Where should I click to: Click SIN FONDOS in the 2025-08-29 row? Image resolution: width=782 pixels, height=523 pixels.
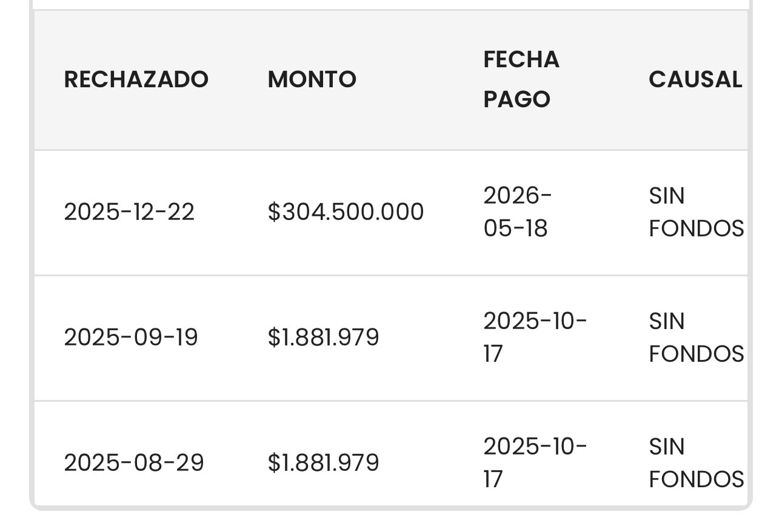tap(696, 463)
